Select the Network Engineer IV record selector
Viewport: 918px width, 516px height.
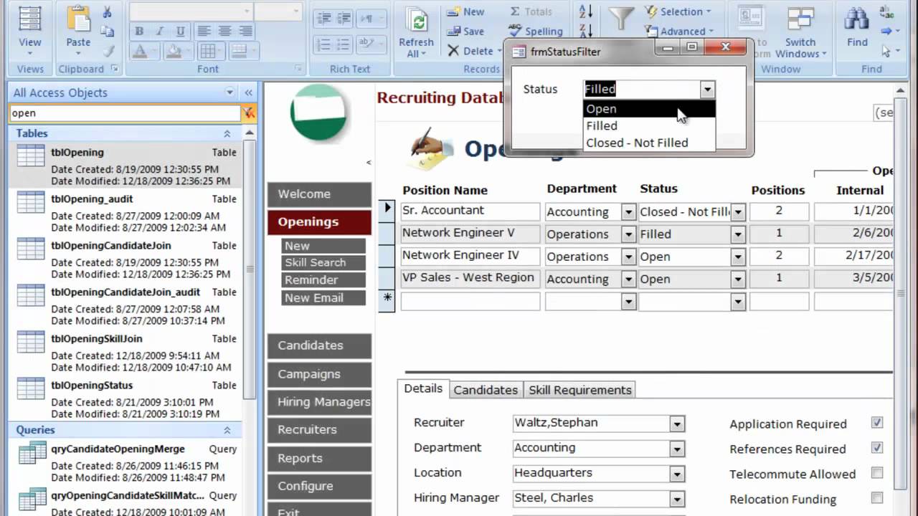387,255
